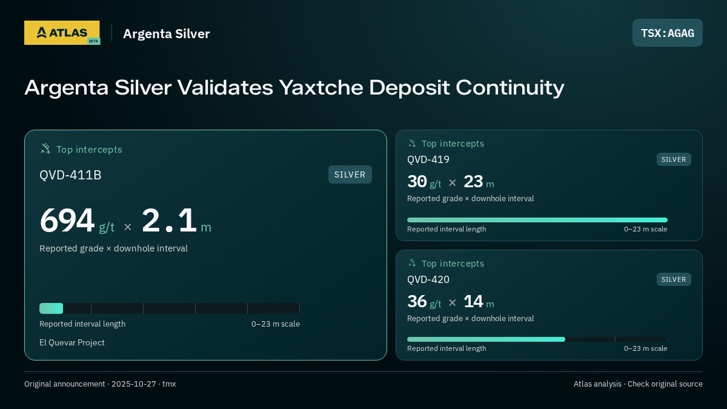Click the Top intercepts label in the QVD-411B card
This screenshot has height=409, width=727.
coord(89,149)
